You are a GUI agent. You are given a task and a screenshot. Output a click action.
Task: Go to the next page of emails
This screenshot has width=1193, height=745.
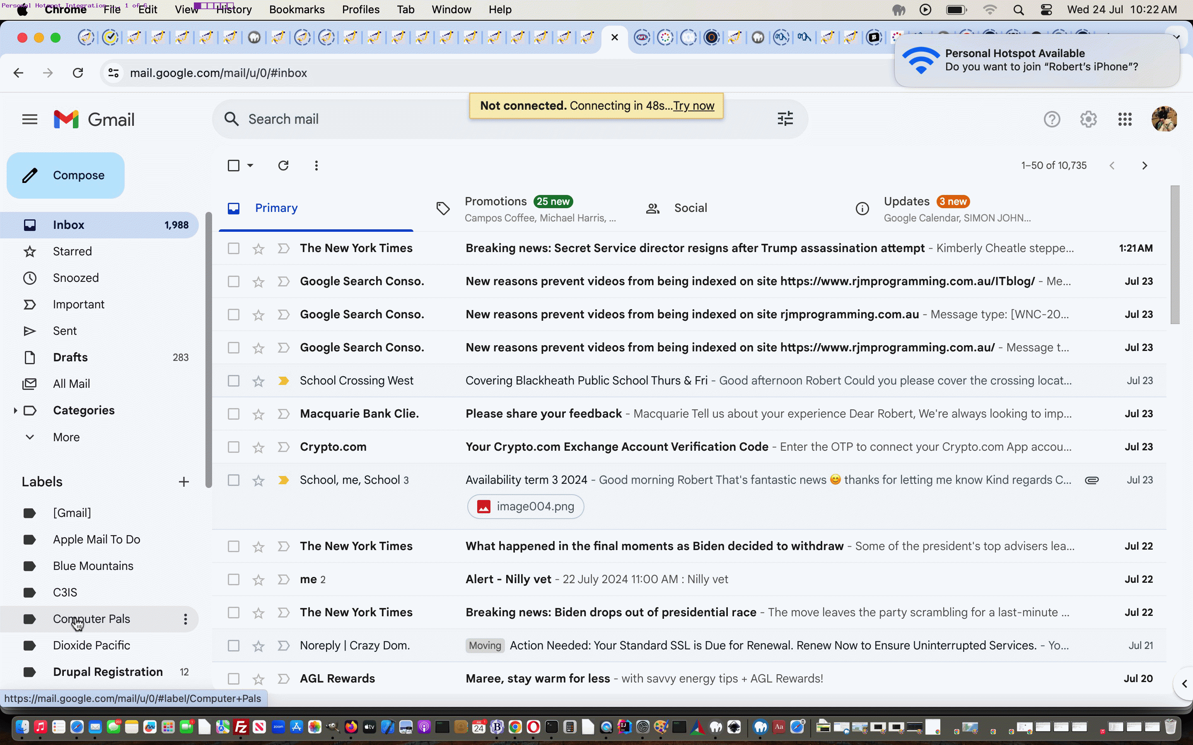coord(1144,166)
